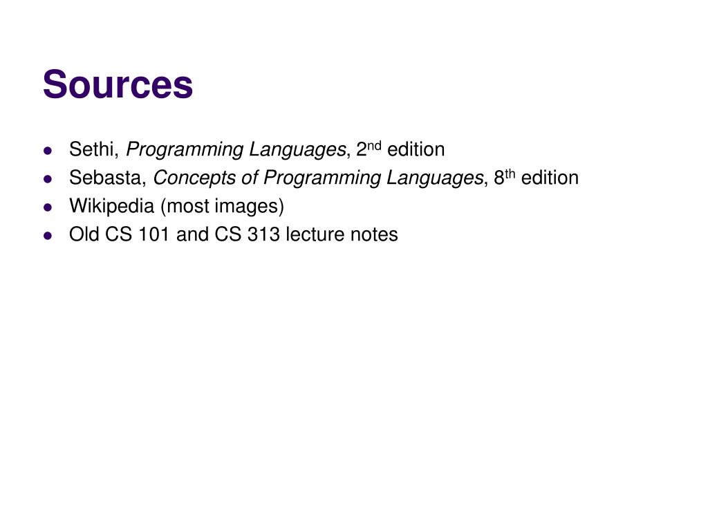Click the "(most images)" parenthetical text

222,207
